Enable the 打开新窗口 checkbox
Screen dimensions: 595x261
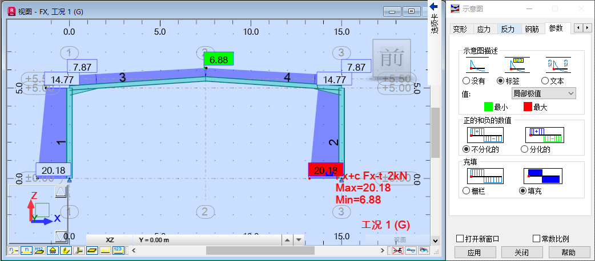460,239
